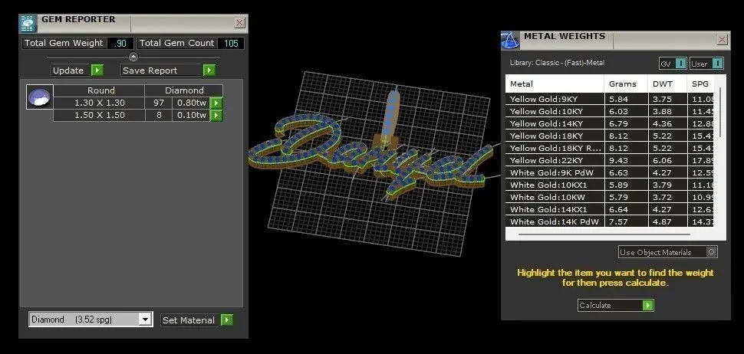The height and width of the screenshot is (354, 744).
Task: Click the green arrow on the 1.50 X 1.50 row
Action: click(x=216, y=115)
